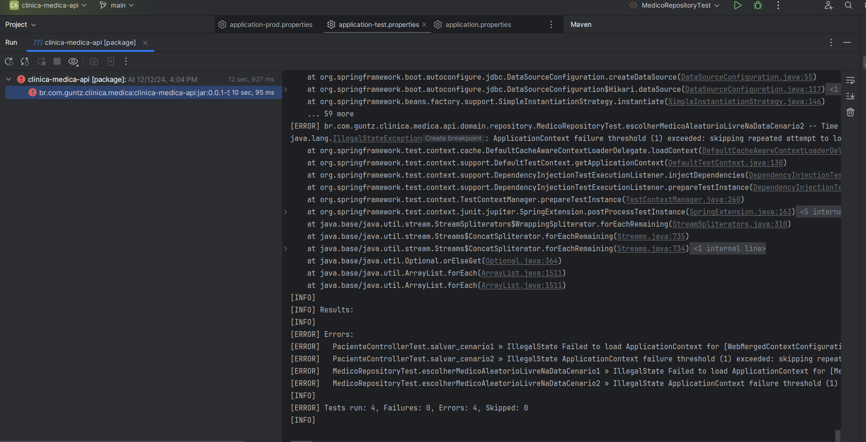Click the Scroll to End console icon

[x=850, y=96]
